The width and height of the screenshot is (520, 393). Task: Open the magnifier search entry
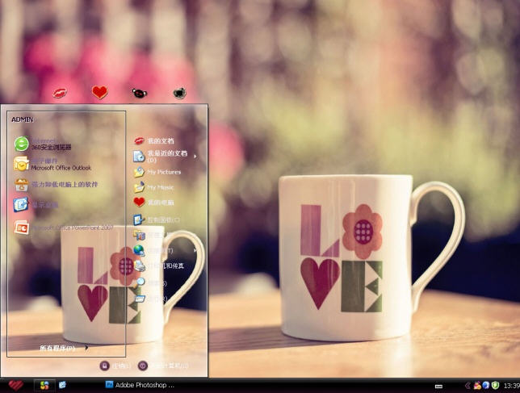pos(150,282)
